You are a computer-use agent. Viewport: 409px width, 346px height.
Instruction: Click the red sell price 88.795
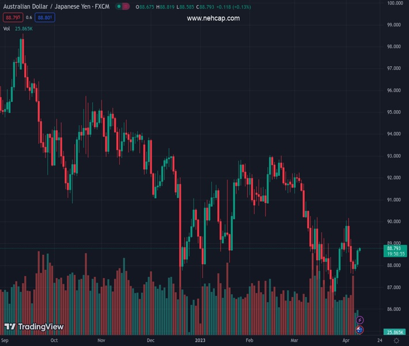[12, 17]
